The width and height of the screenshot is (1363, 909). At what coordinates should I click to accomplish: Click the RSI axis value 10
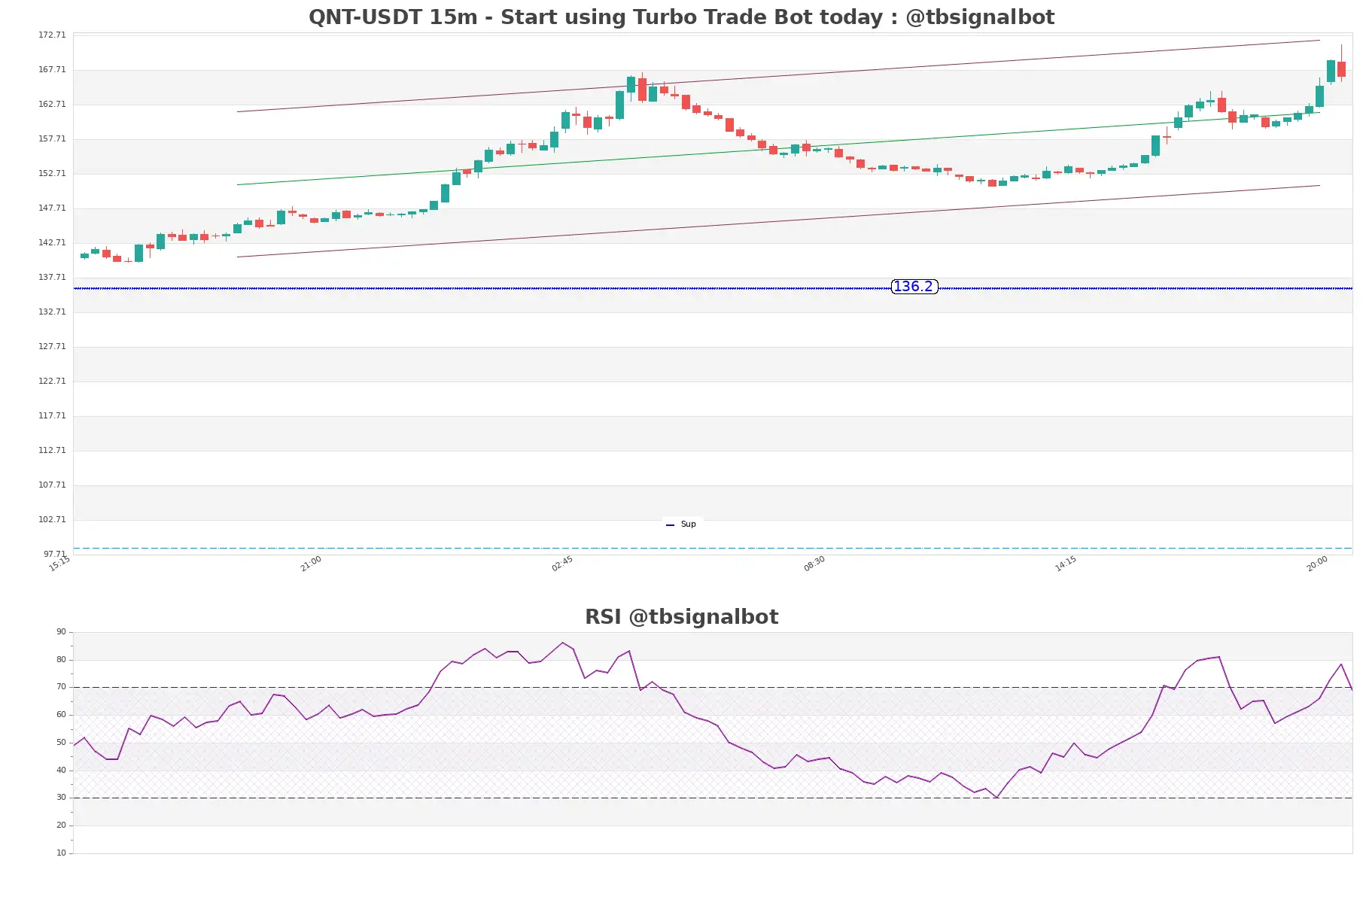(x=61, y=853)
